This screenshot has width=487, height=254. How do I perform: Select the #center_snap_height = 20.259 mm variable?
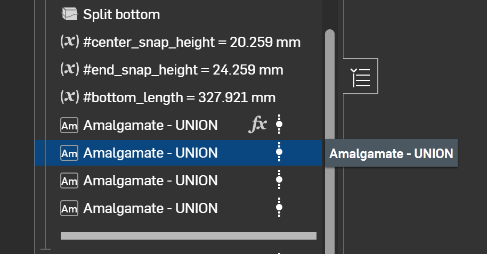click(x=192, y=42)
